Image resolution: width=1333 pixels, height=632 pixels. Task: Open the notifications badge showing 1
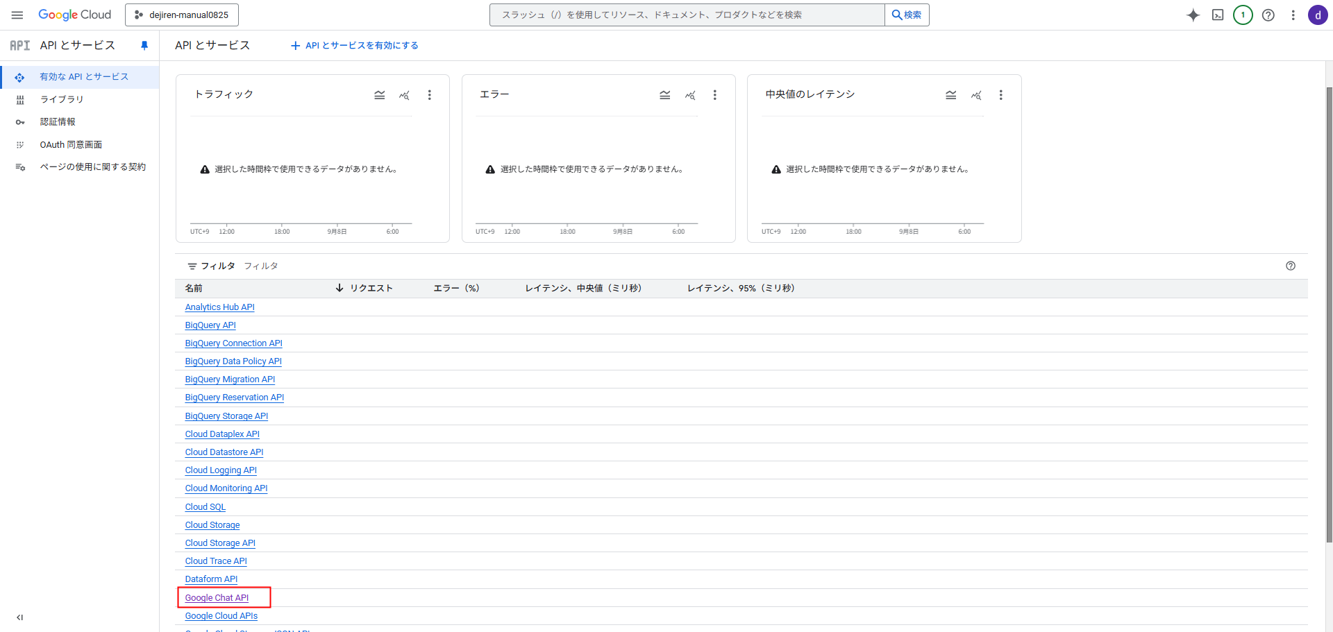tap(1243, 15)
